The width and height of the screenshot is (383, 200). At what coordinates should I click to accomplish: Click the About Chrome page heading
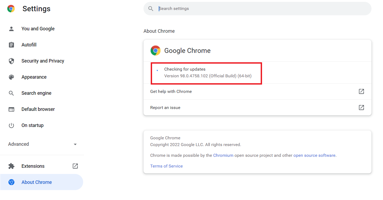[159, 31]
